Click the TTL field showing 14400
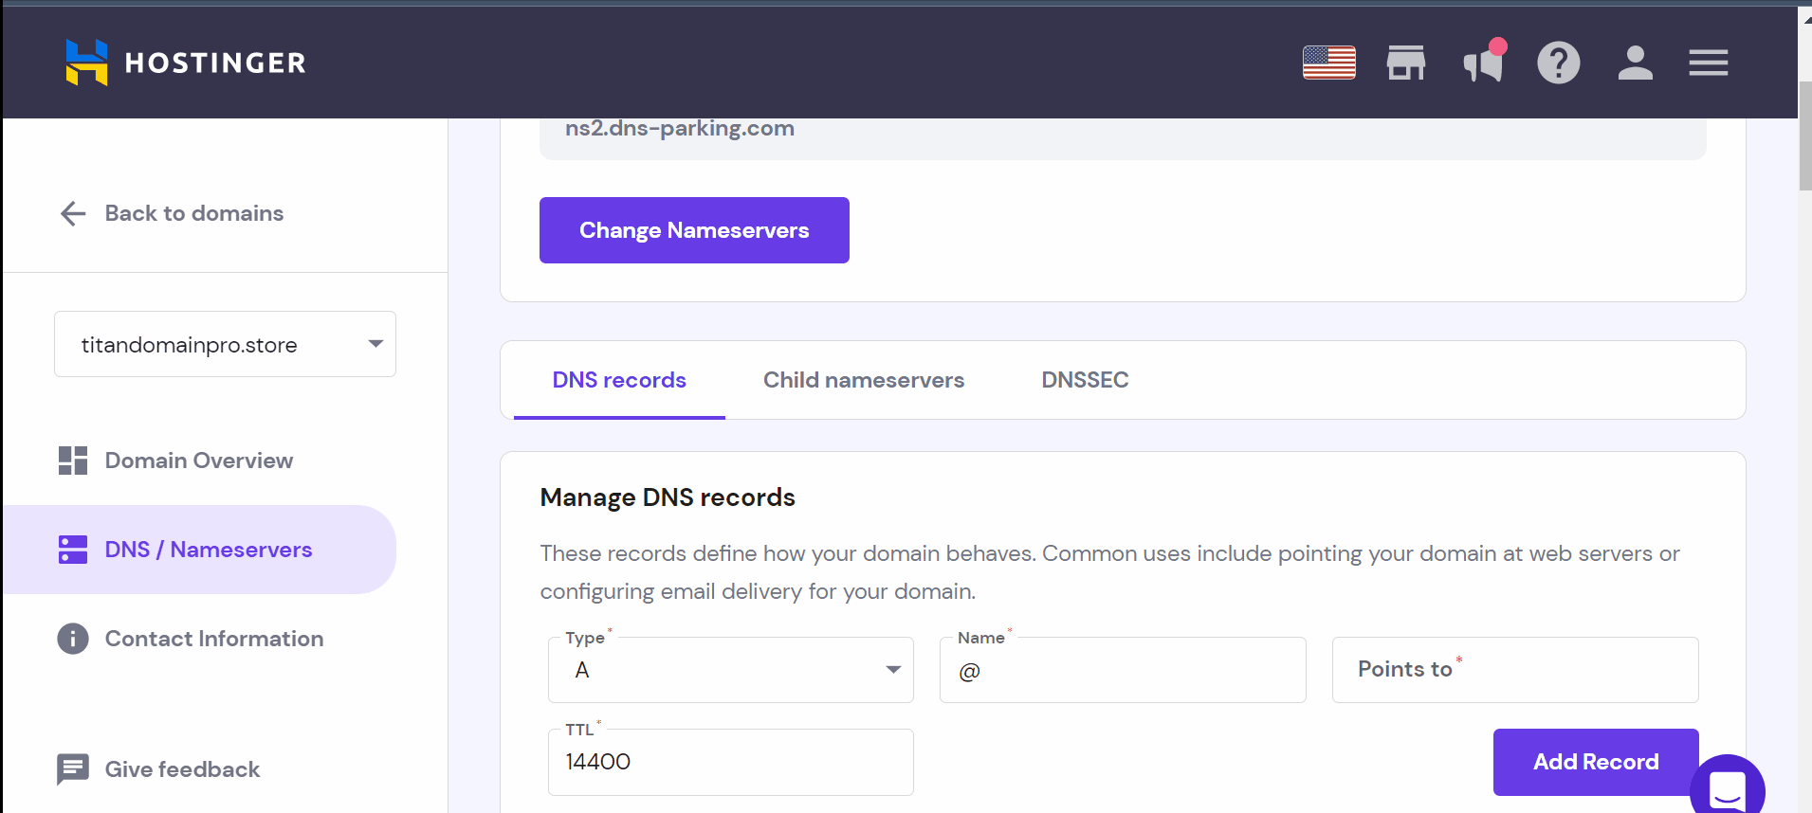 pyautogui.click(x=730, y=762)
